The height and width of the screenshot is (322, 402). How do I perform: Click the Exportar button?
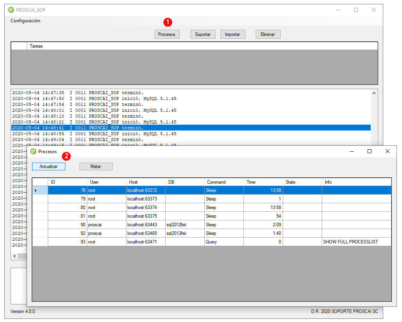pyautogui.click(x=203, y=34)
